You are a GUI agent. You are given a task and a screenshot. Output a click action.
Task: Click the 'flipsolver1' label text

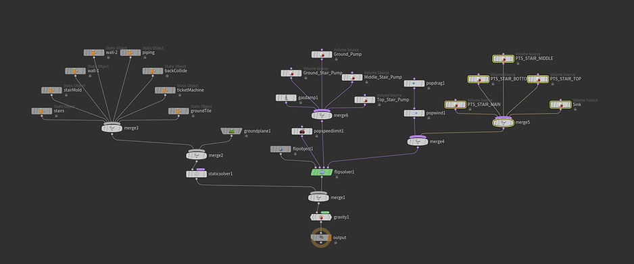344,172
